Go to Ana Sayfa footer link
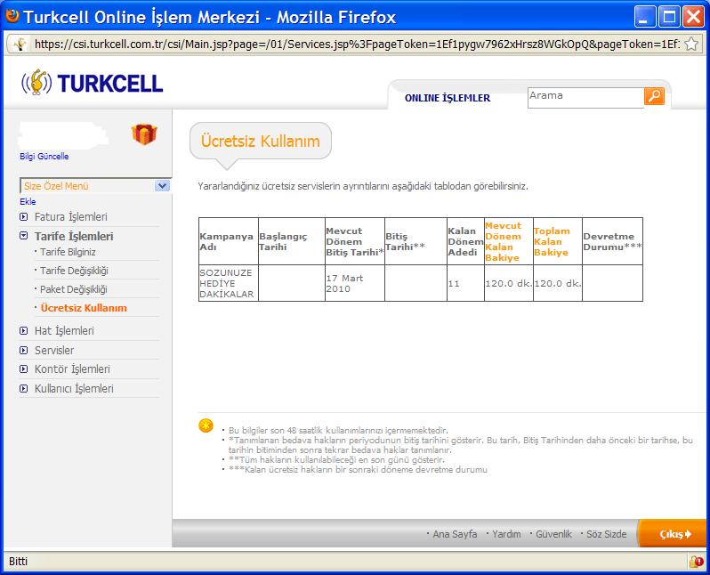This screenshot has height=575, width=710. [x=455, y=534]
